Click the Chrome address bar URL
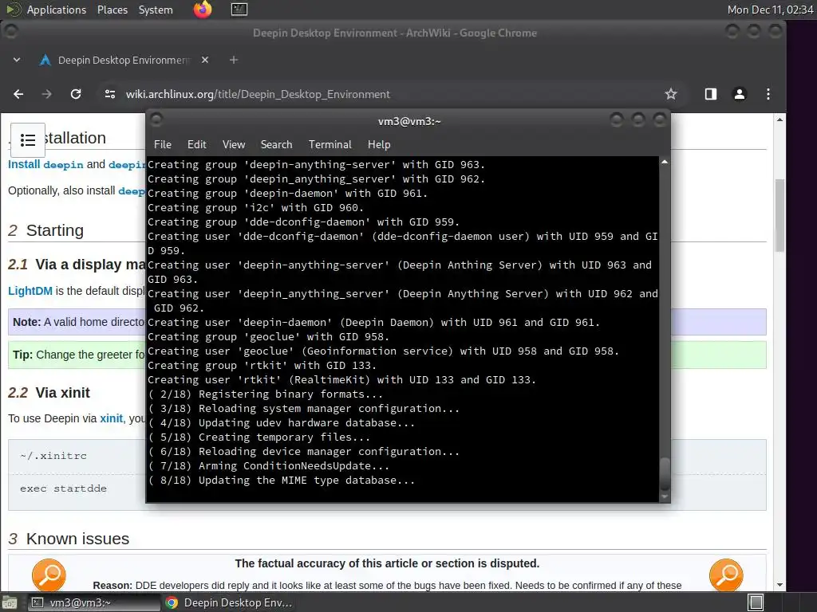The height and width of the screenshot is (612, 817). click(258, 94)
